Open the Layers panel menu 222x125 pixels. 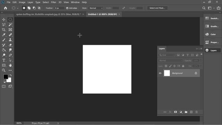point(201,49)
